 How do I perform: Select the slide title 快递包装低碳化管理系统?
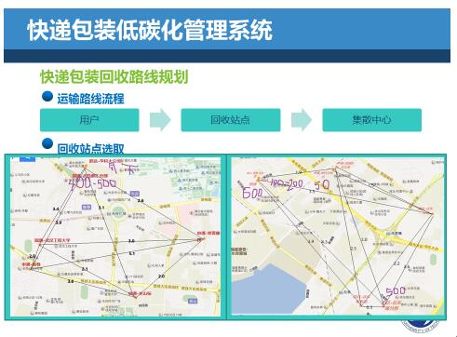click(150, 31)
